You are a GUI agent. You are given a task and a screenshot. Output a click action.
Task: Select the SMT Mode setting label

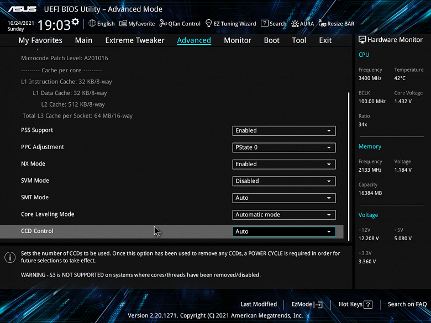point(35,198)
